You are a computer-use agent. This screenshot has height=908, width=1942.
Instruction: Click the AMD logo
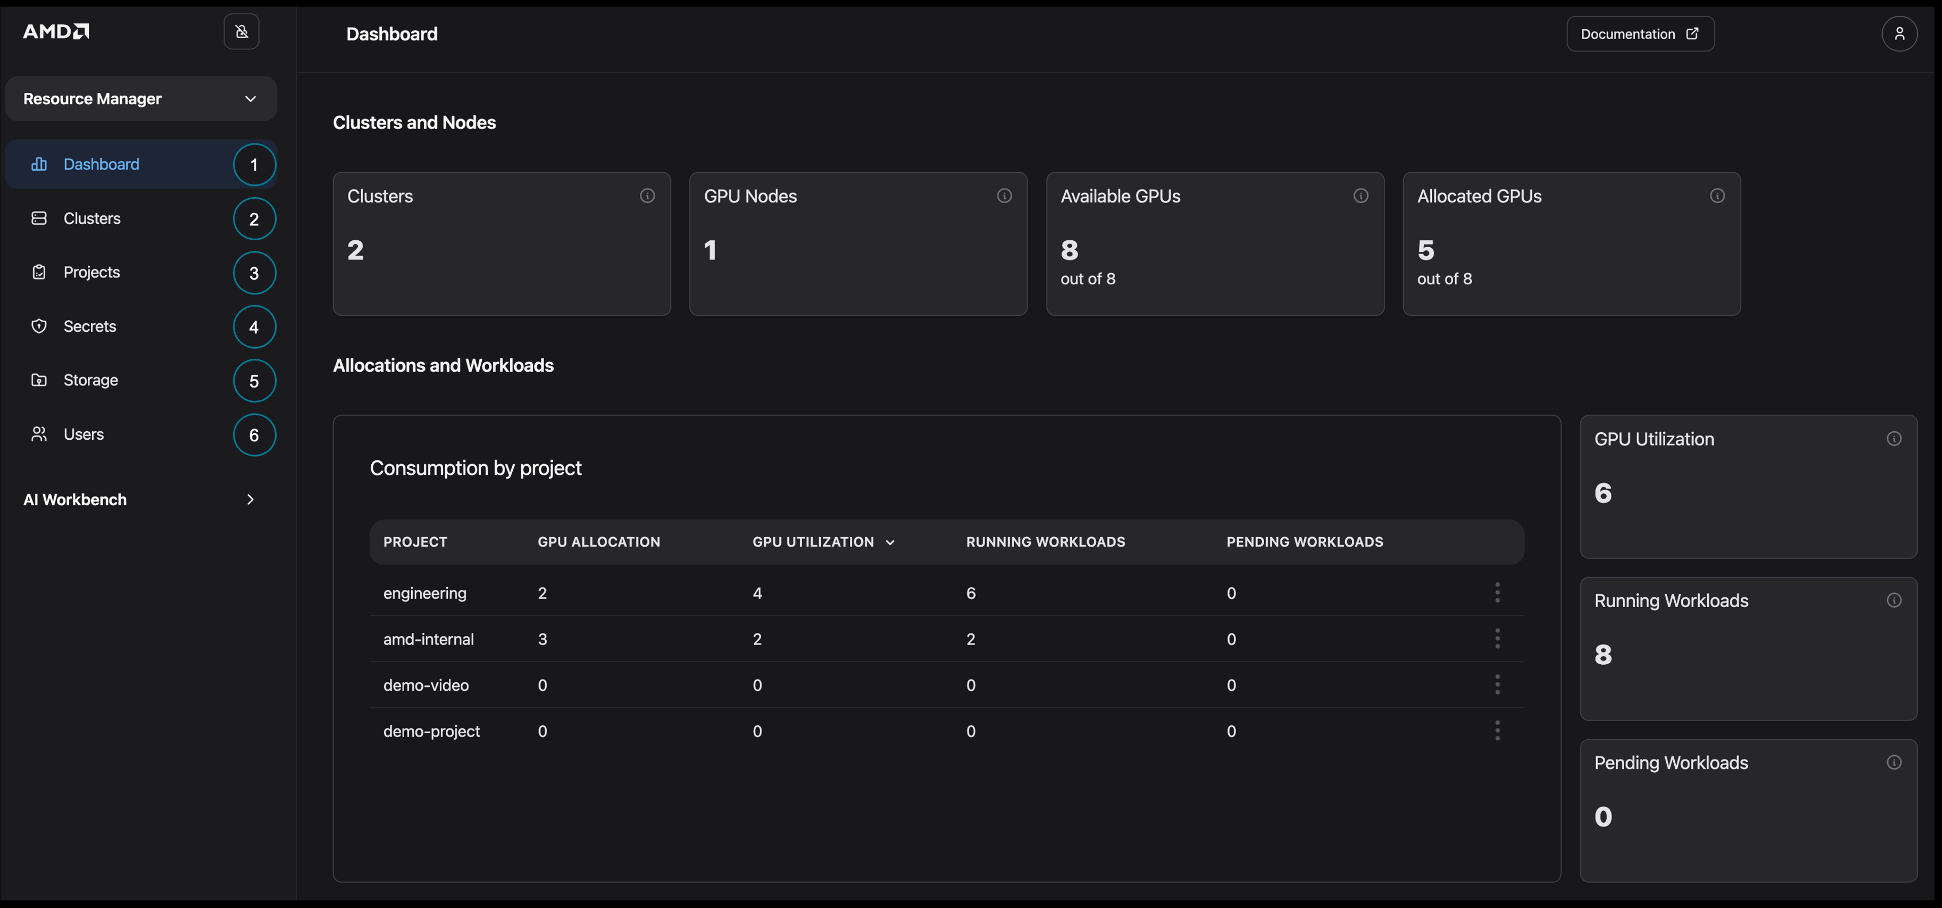(x=56, y=31)
